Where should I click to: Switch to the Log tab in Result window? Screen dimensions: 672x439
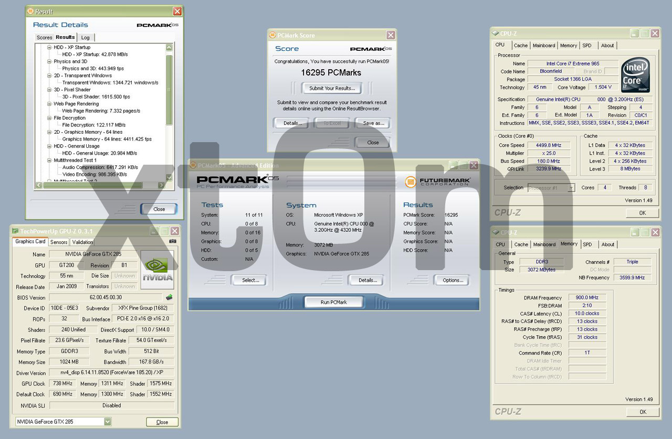click(85, 37)
